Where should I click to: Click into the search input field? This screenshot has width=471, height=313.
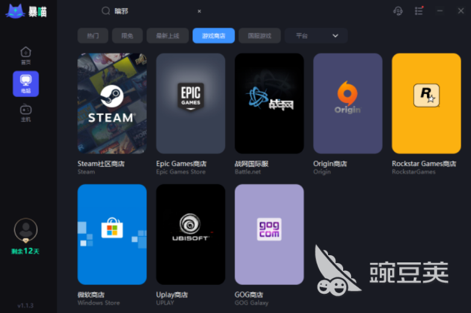coord(154,11)
